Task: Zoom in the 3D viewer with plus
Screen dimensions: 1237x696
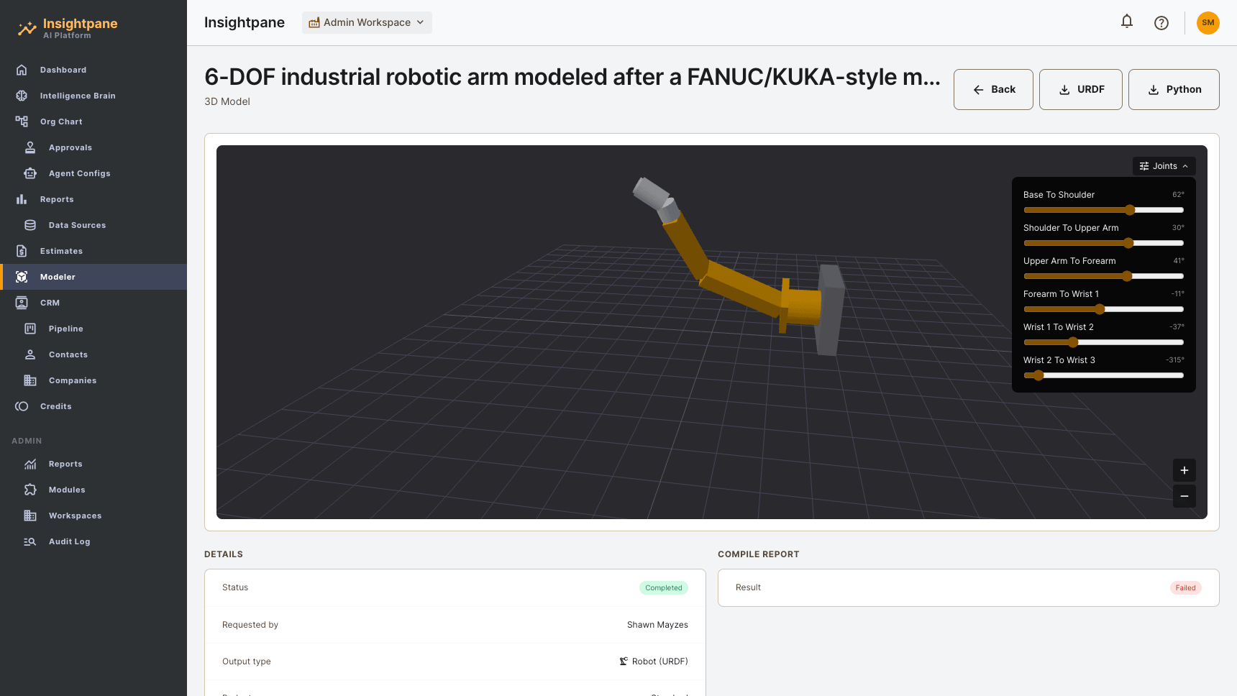Action: click(1184, 470)
